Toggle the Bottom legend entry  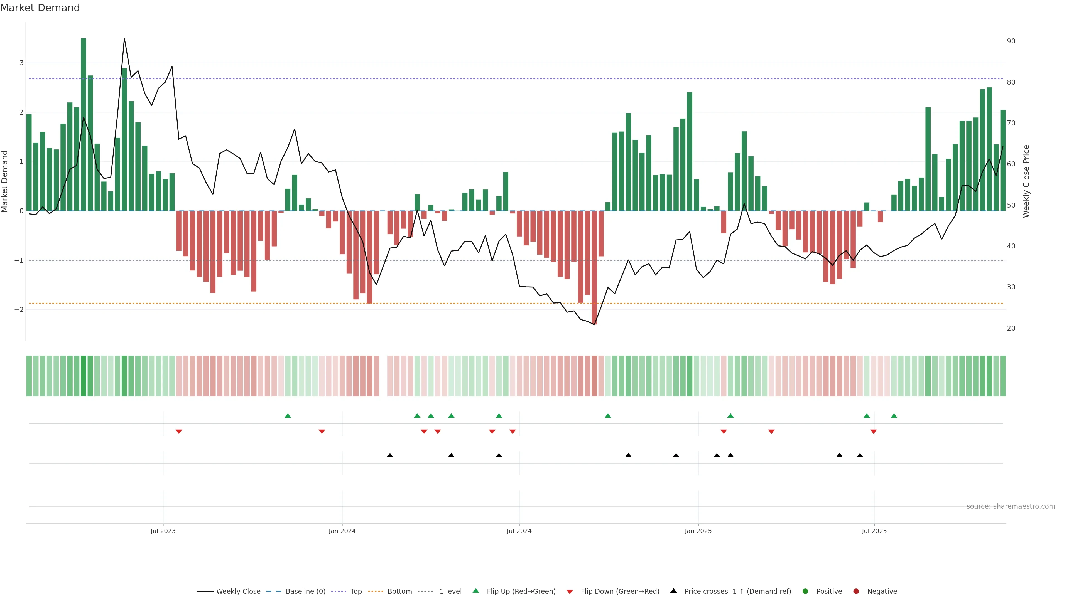[x=399, y=591]
